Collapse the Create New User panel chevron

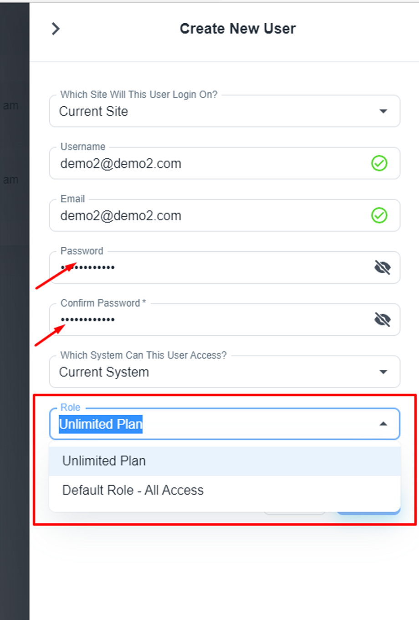pyautogui.click(x=56, y=29)
